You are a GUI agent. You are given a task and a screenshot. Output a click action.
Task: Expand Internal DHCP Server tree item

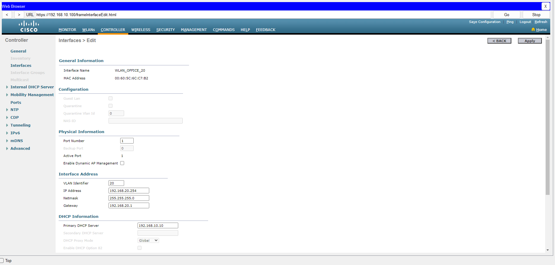7,87
